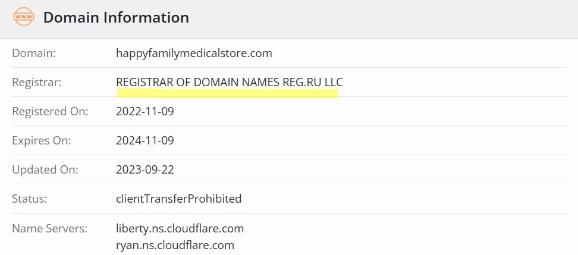Viewport: 578px width, 255px height.
Task: Click the word DOMAIN in registrar value
Action: (216, 82)
